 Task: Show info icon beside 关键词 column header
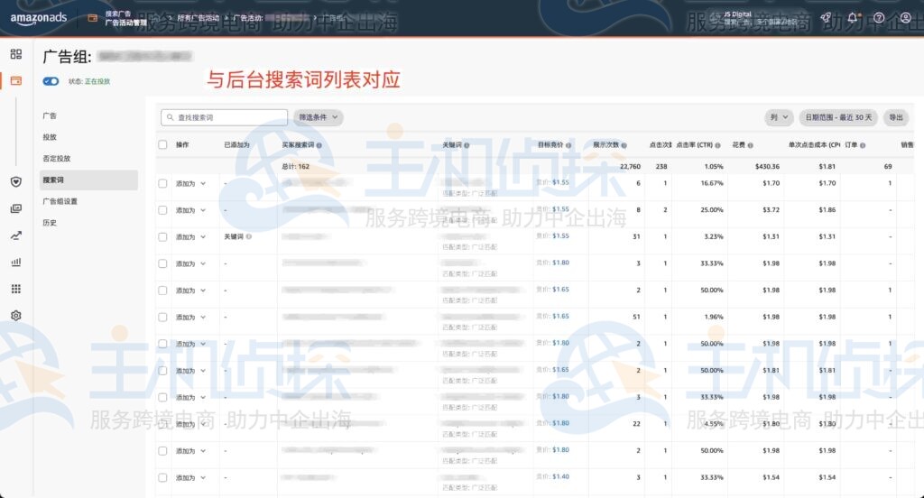click(467, 145)
